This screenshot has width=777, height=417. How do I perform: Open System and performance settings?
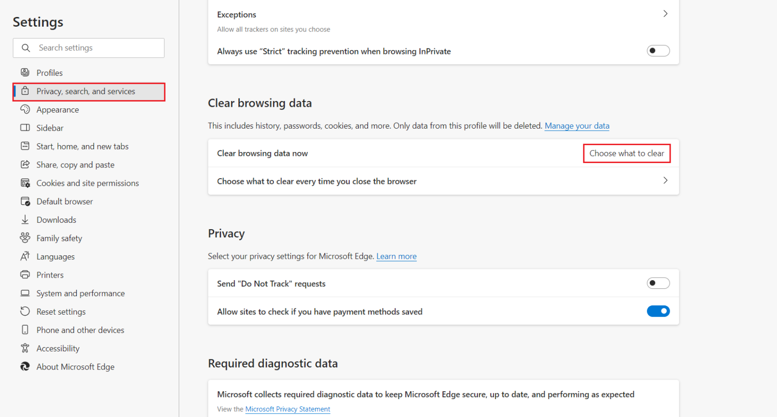pos(80,293)
